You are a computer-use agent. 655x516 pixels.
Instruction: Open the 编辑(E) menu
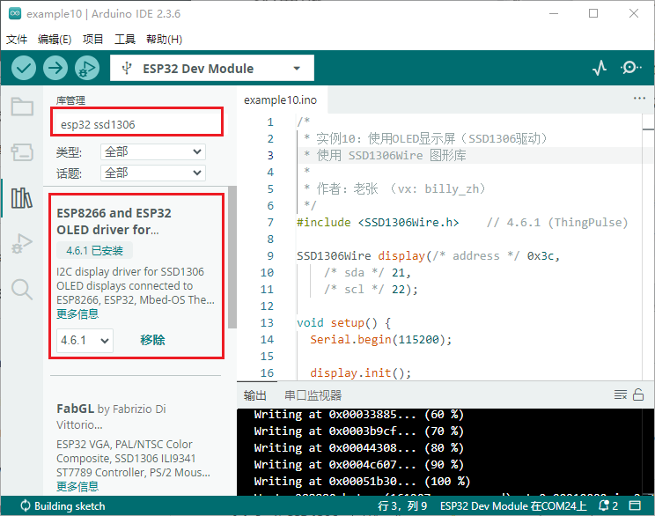pyautogui.click(x=55, y=40)
